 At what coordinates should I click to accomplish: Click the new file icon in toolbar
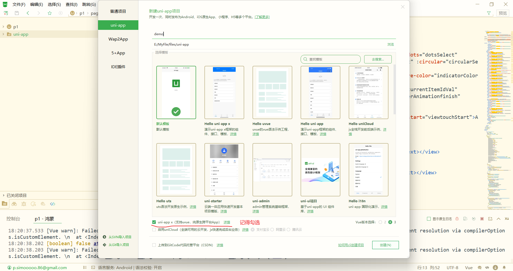click(x=6, y=13)
